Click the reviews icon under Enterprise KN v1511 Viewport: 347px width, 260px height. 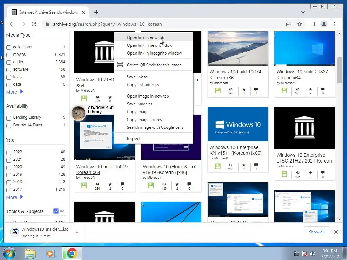[x=256, y=165]
